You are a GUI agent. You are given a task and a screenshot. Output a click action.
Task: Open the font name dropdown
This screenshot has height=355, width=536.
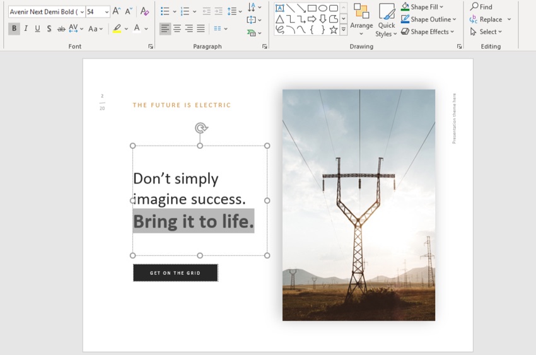[x=82, y=11]
